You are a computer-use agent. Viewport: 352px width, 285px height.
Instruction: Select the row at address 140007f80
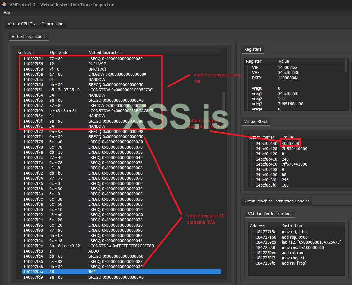point(122,168)
